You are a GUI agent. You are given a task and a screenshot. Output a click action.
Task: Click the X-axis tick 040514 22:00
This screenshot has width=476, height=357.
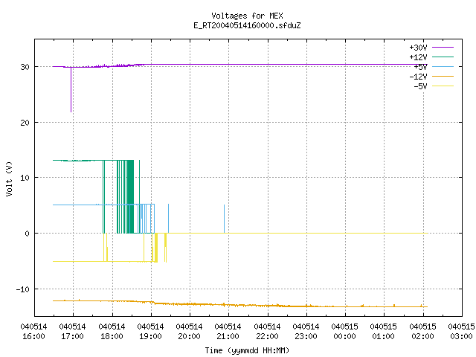coord(267,332)
